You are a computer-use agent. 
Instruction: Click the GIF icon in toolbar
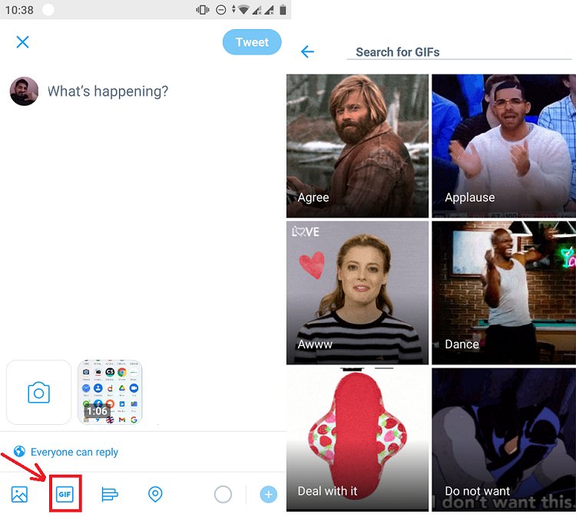tap(65, 495)
